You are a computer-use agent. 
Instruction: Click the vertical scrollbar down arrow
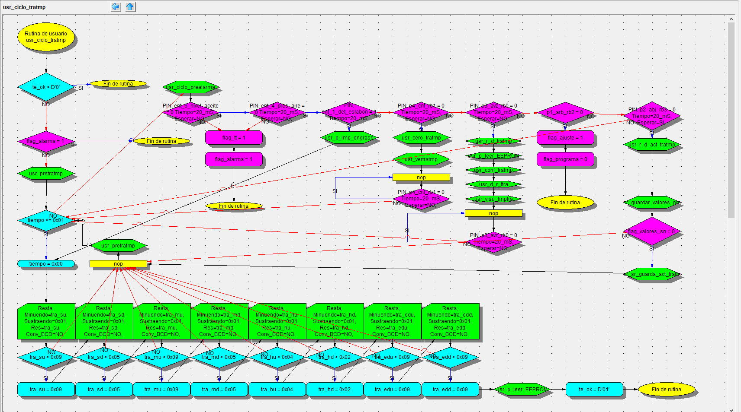(731, 410)
